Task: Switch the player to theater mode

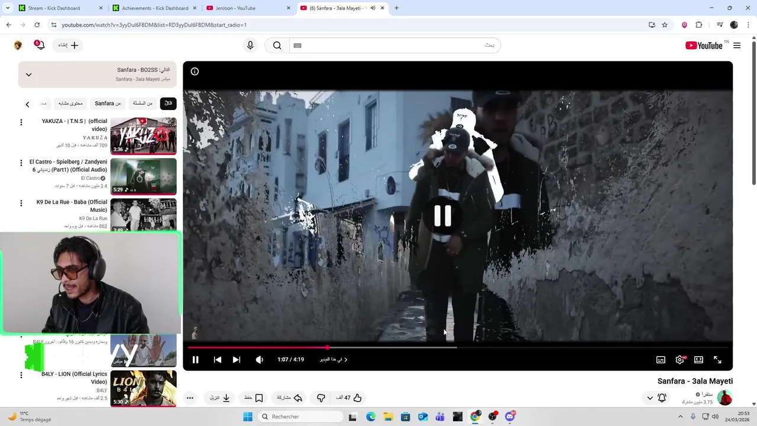Action: point(698,360)
